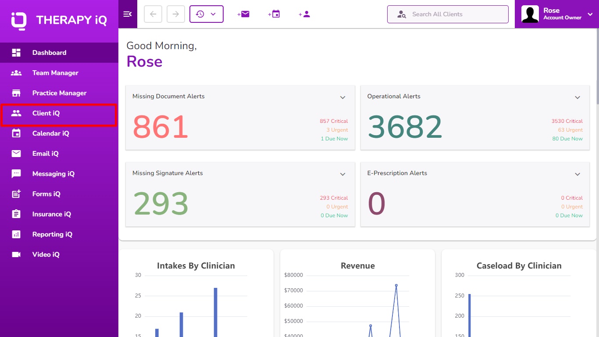Click the 857 Critical missing documents link
The image size is (599, 337).
pyautogui.click(x=334, y=121)
